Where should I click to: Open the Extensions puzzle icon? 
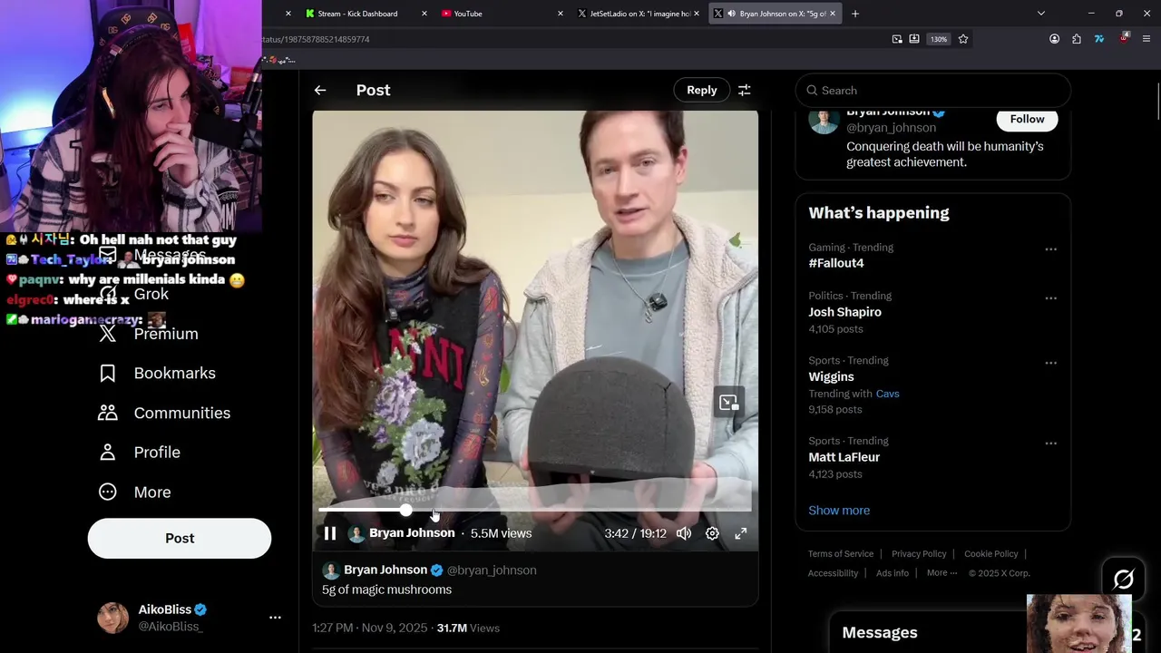[x=1077, y=39]
